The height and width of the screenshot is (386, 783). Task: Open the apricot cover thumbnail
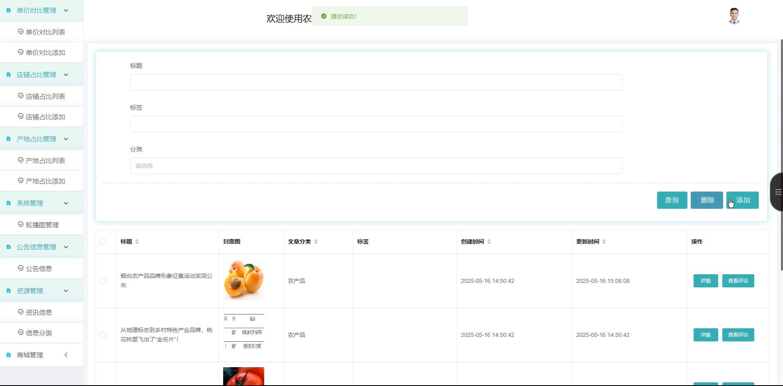click(x=244, y=280)
